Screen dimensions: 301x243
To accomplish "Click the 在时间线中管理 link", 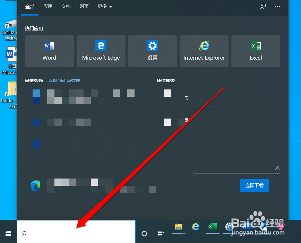I will click(64, 81).
